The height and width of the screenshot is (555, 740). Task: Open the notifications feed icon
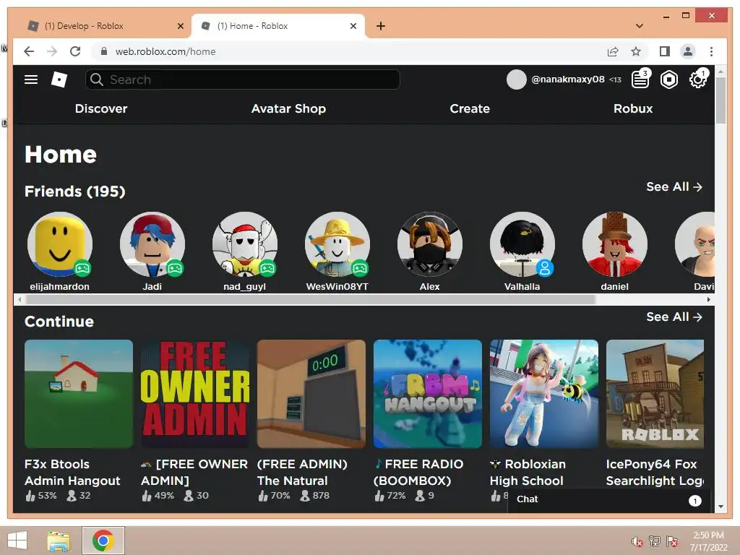(640, 79)
